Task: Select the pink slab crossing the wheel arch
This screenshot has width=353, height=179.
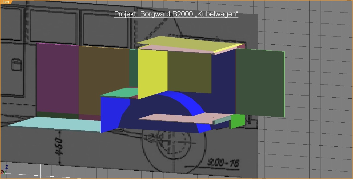Action: [185, 118]
